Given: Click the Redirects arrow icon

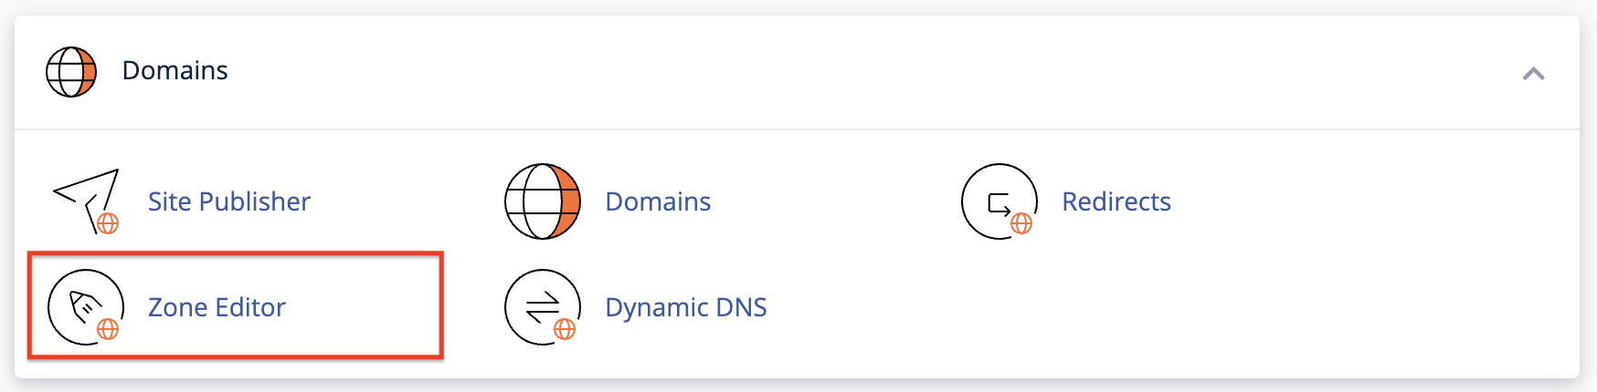Looking at the screenshot, I should [x=999, y=201].
